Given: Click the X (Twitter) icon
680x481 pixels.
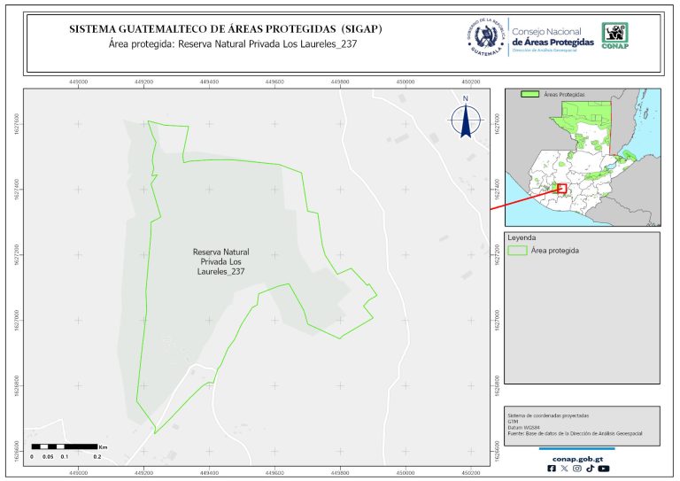Looking at the screenshot, I should (x=565, y=469).
